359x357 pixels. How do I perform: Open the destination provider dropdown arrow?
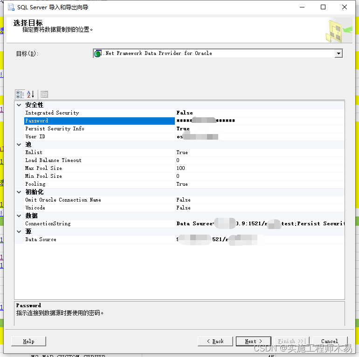tap(338, 54)
